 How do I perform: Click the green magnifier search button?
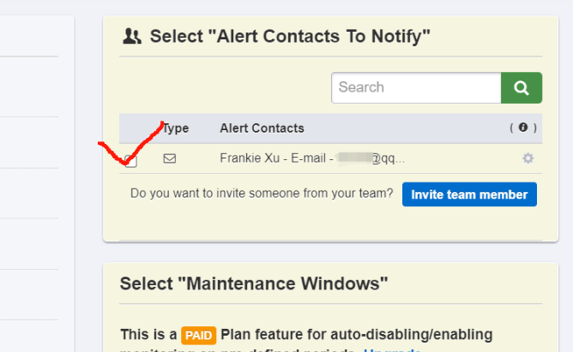(x=522, y=87)
